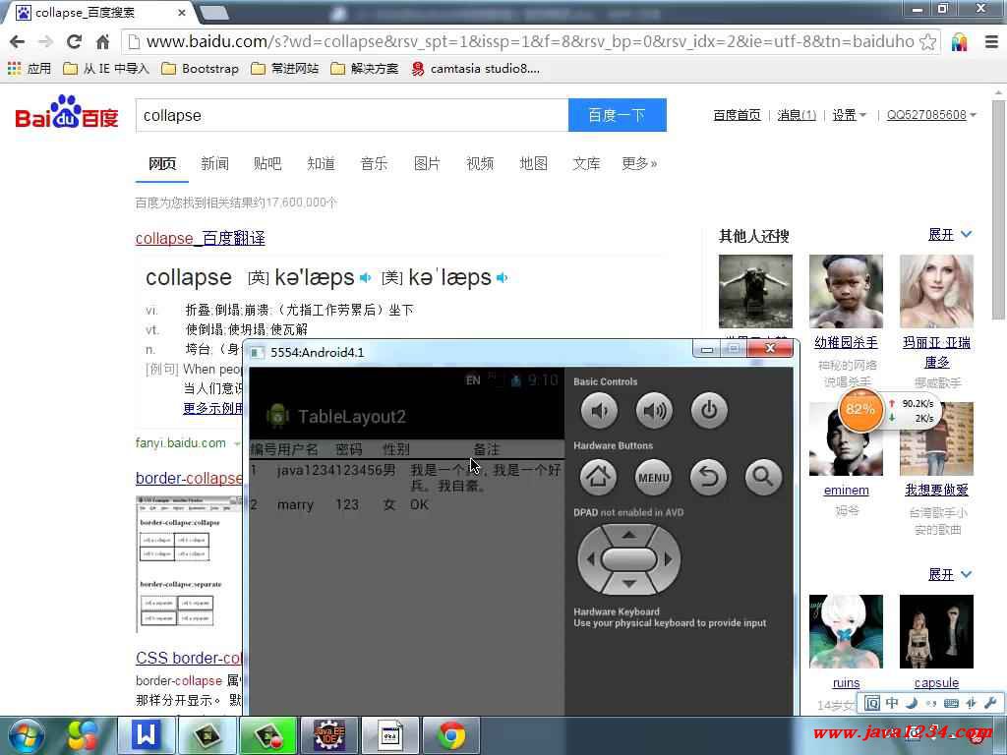Expand 其他人还搜 with 展开
The image size is (1007, 755).
point(950,235)
